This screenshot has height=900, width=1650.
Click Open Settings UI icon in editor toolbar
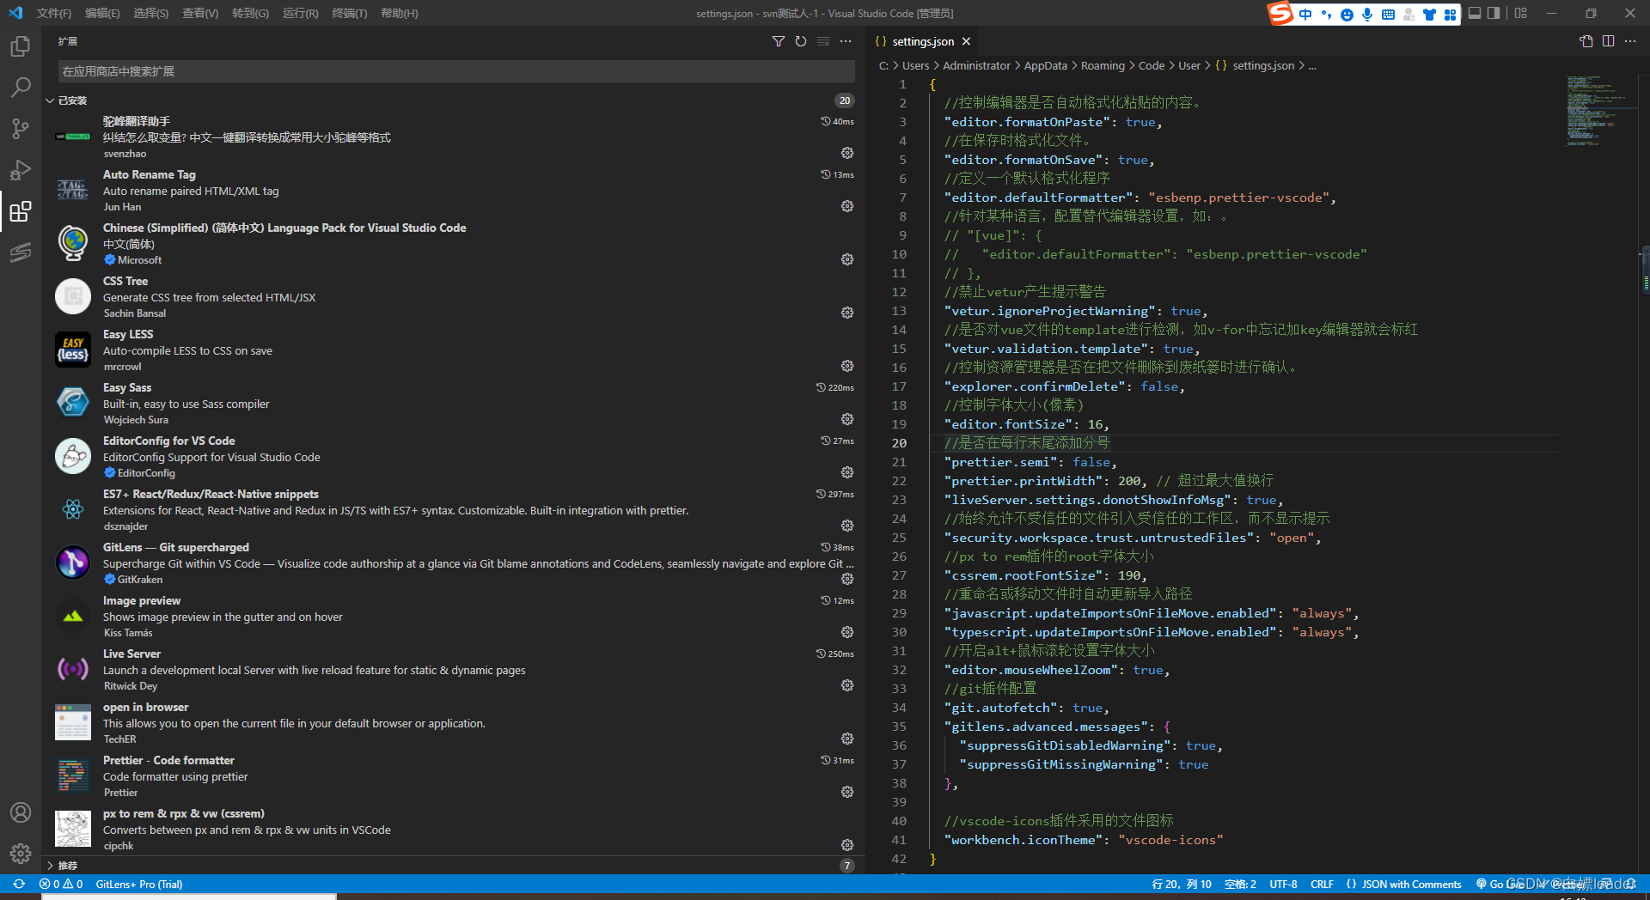1586,41
